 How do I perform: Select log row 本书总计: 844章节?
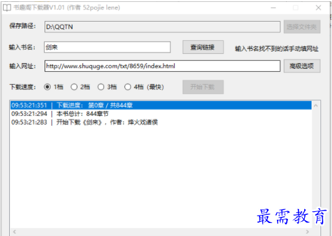click(161, 113)
